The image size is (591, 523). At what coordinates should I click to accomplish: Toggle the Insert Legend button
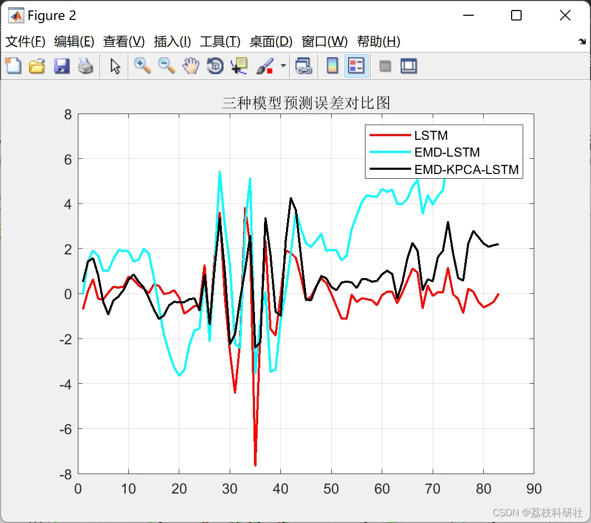[356, 66]
